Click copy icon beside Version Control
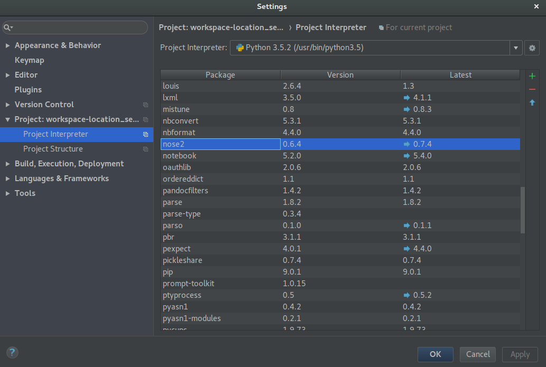 coord(145,105)
